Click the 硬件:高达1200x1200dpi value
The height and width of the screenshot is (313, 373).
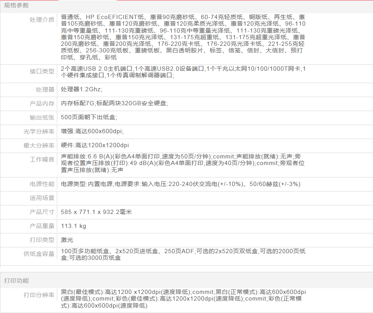[x=95, y=145]
